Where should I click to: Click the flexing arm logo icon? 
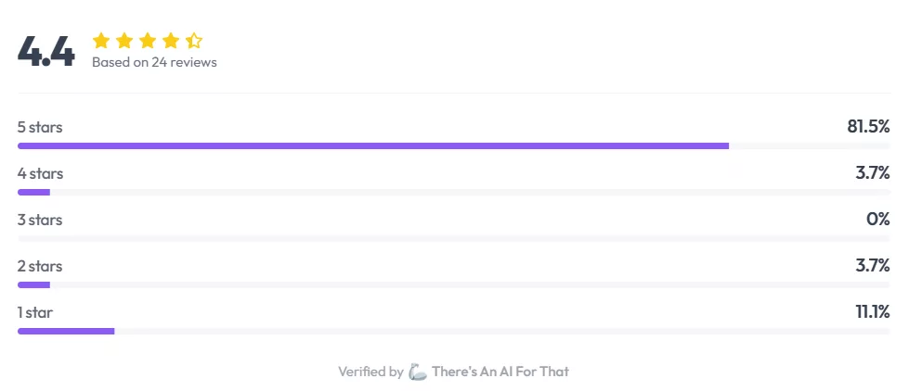418,372
